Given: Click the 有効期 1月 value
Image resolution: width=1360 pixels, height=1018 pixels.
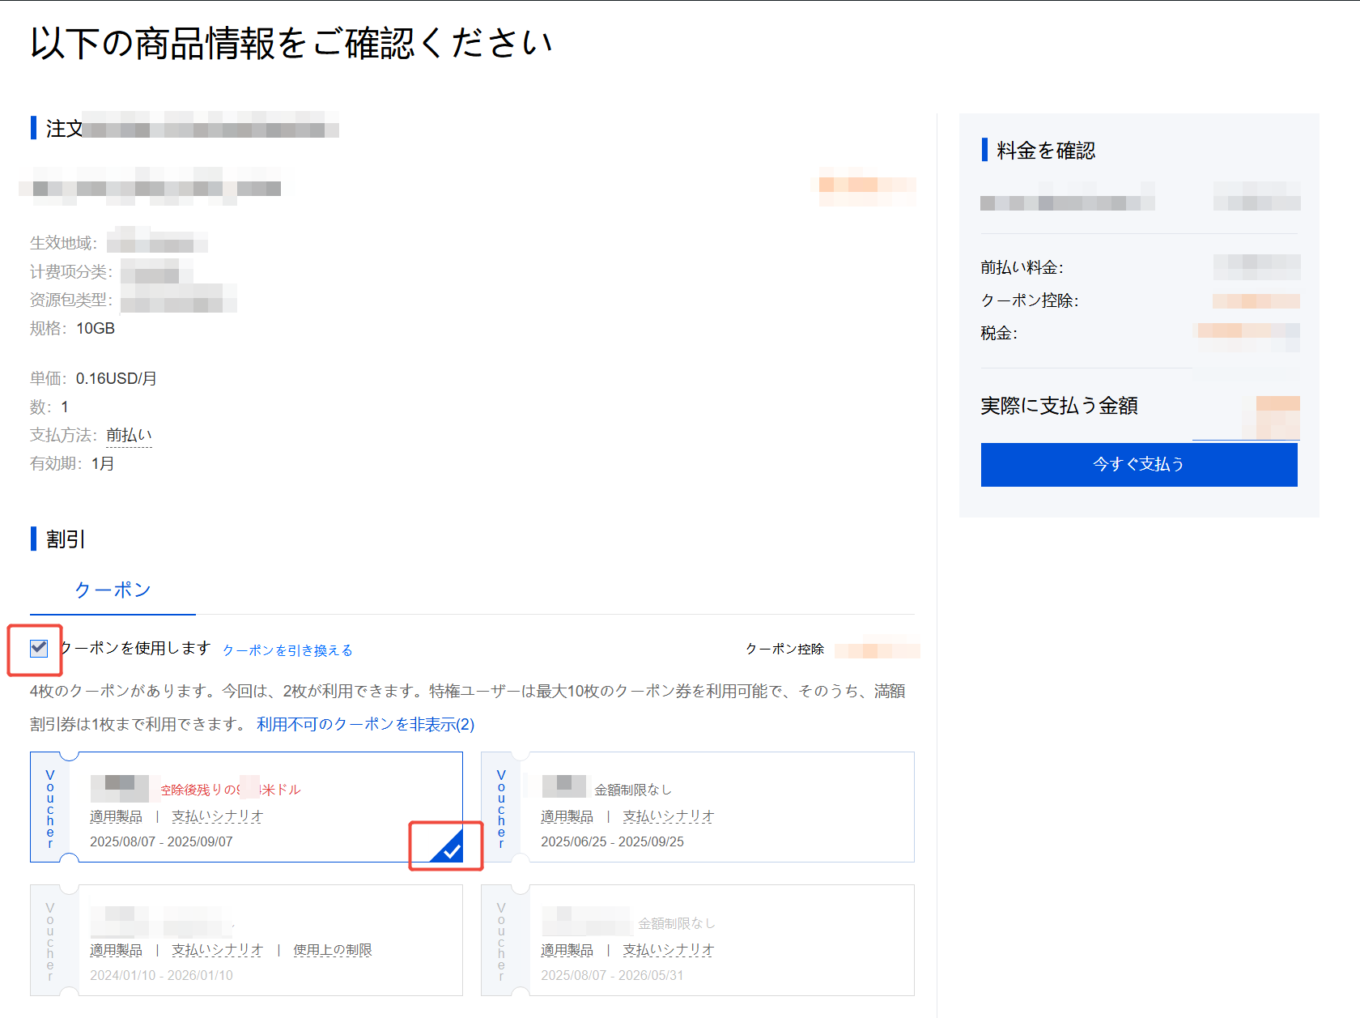Looking at the screenshot, I should pos(103,464).
